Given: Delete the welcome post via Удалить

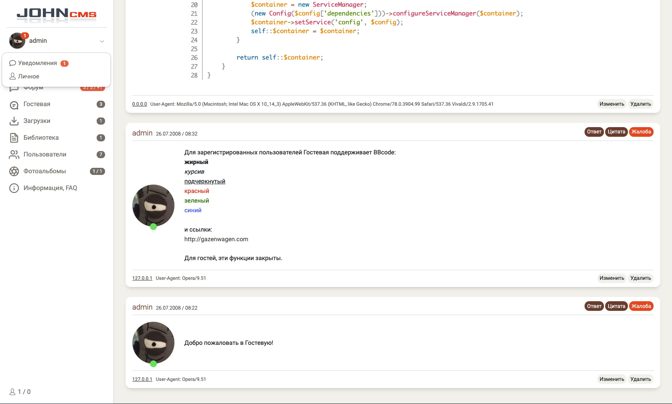Looking at the screenshot, I should 640,379.
